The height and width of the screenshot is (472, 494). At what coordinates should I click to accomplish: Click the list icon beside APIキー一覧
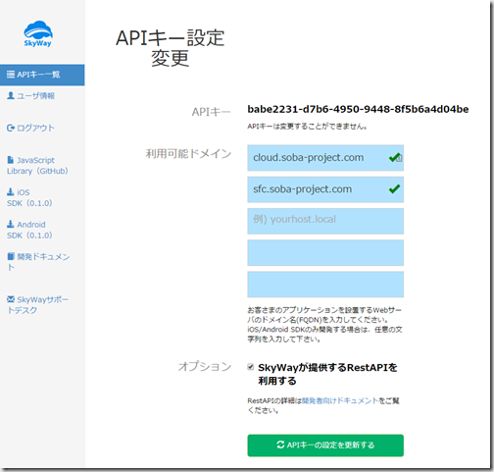point(11,75)
